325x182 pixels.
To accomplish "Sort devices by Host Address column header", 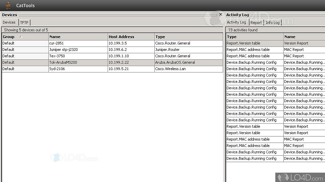I will point(131,37).
